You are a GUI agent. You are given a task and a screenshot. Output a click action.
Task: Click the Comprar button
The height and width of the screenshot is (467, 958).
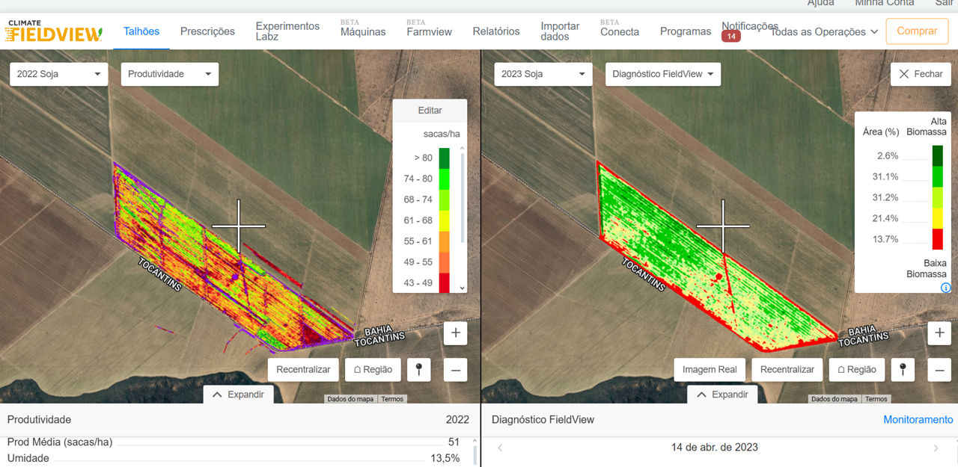[917, 31]
